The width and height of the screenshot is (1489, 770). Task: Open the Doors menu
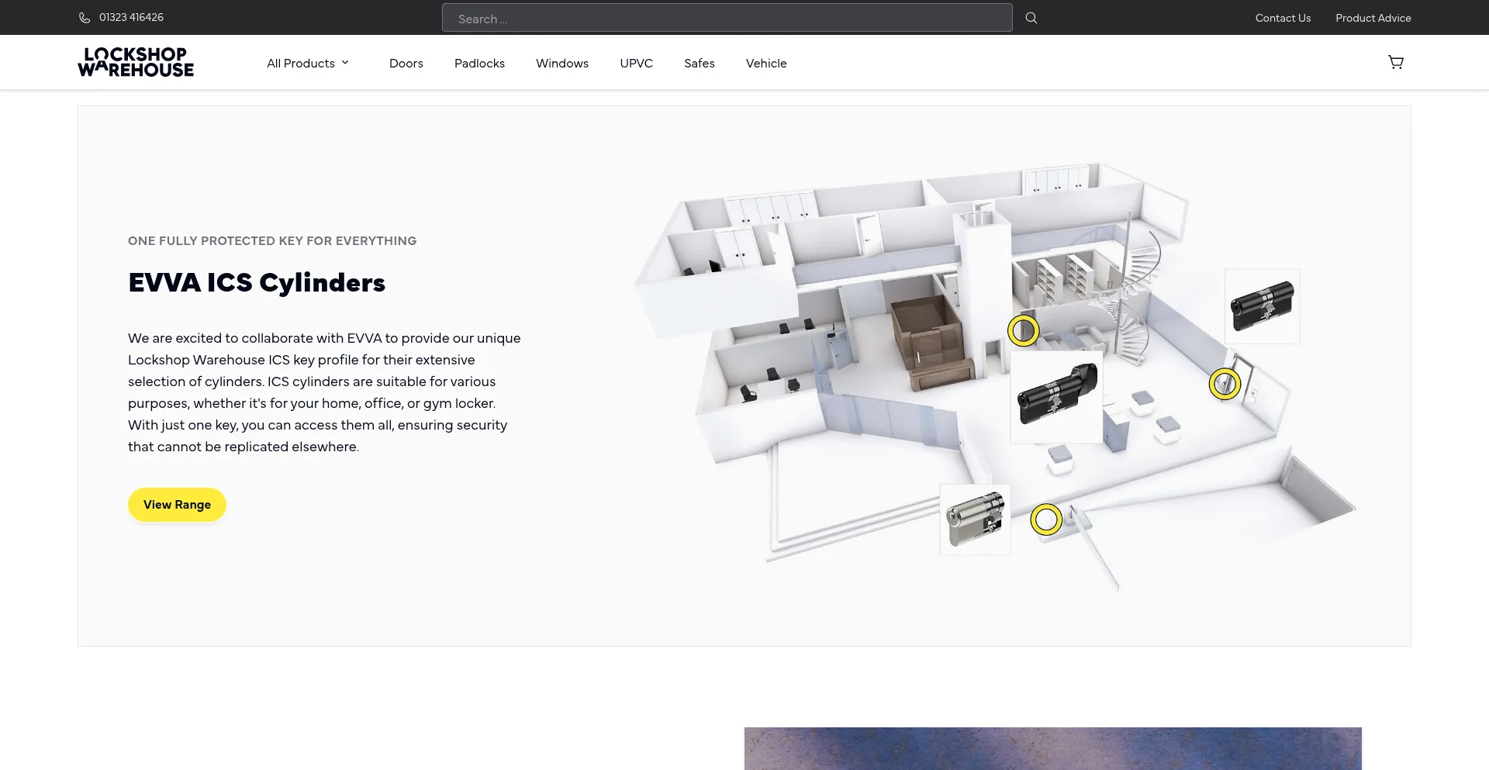(x=406, y=64)
